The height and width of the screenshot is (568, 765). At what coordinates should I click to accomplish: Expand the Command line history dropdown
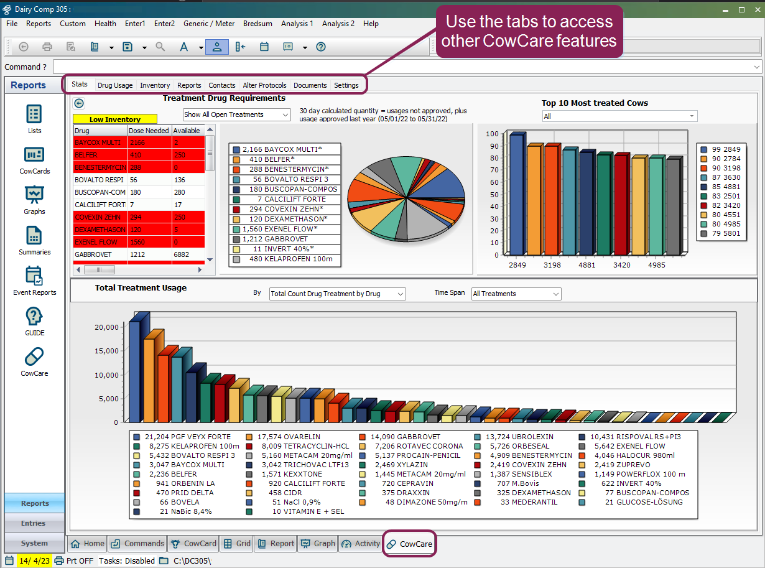[x=756, y=67]
